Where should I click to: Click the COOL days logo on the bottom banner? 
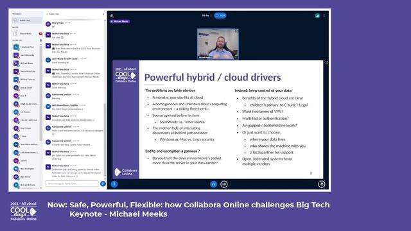tap(23, 211)
